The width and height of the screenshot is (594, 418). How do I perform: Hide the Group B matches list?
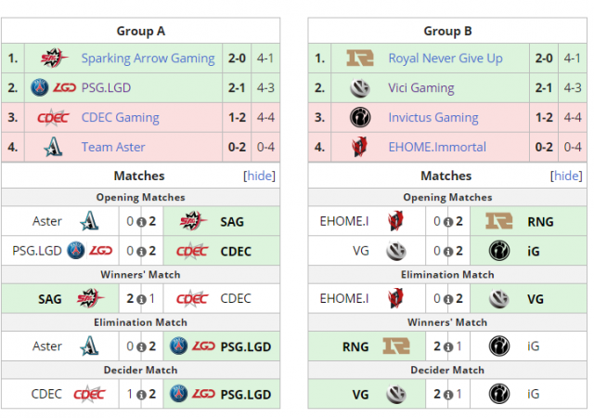[566, 176]
